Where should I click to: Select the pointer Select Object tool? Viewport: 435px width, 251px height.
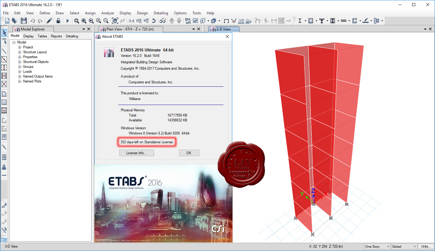[4, 33]
